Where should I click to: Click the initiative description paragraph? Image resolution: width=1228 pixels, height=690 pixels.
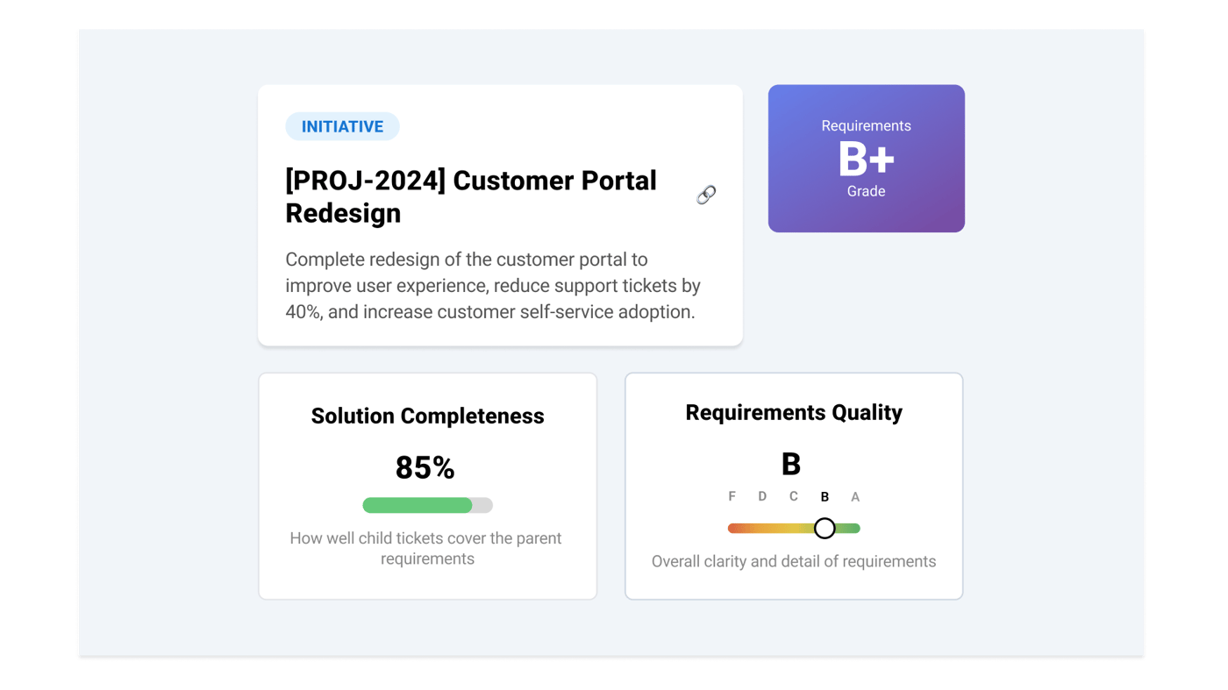493,286
